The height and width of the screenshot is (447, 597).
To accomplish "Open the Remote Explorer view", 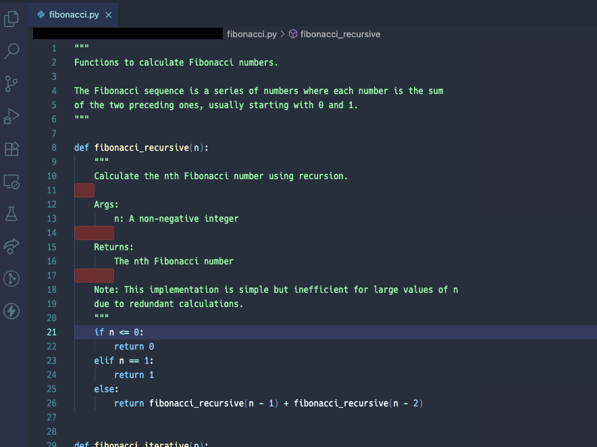I will 11,182.
